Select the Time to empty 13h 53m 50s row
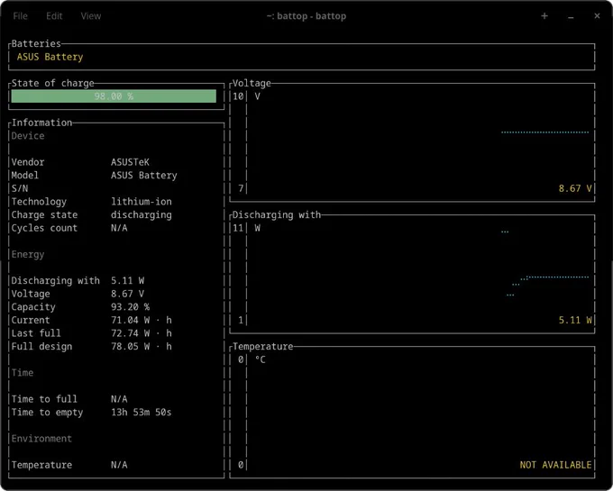 (91, 413)
